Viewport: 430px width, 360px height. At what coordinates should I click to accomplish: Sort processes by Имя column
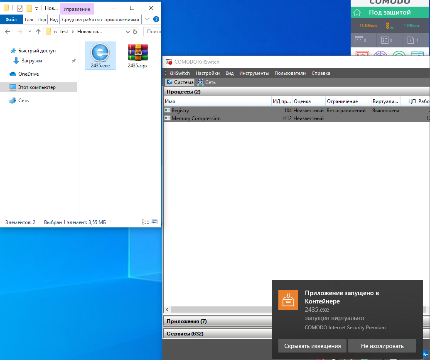coord(217,101)
